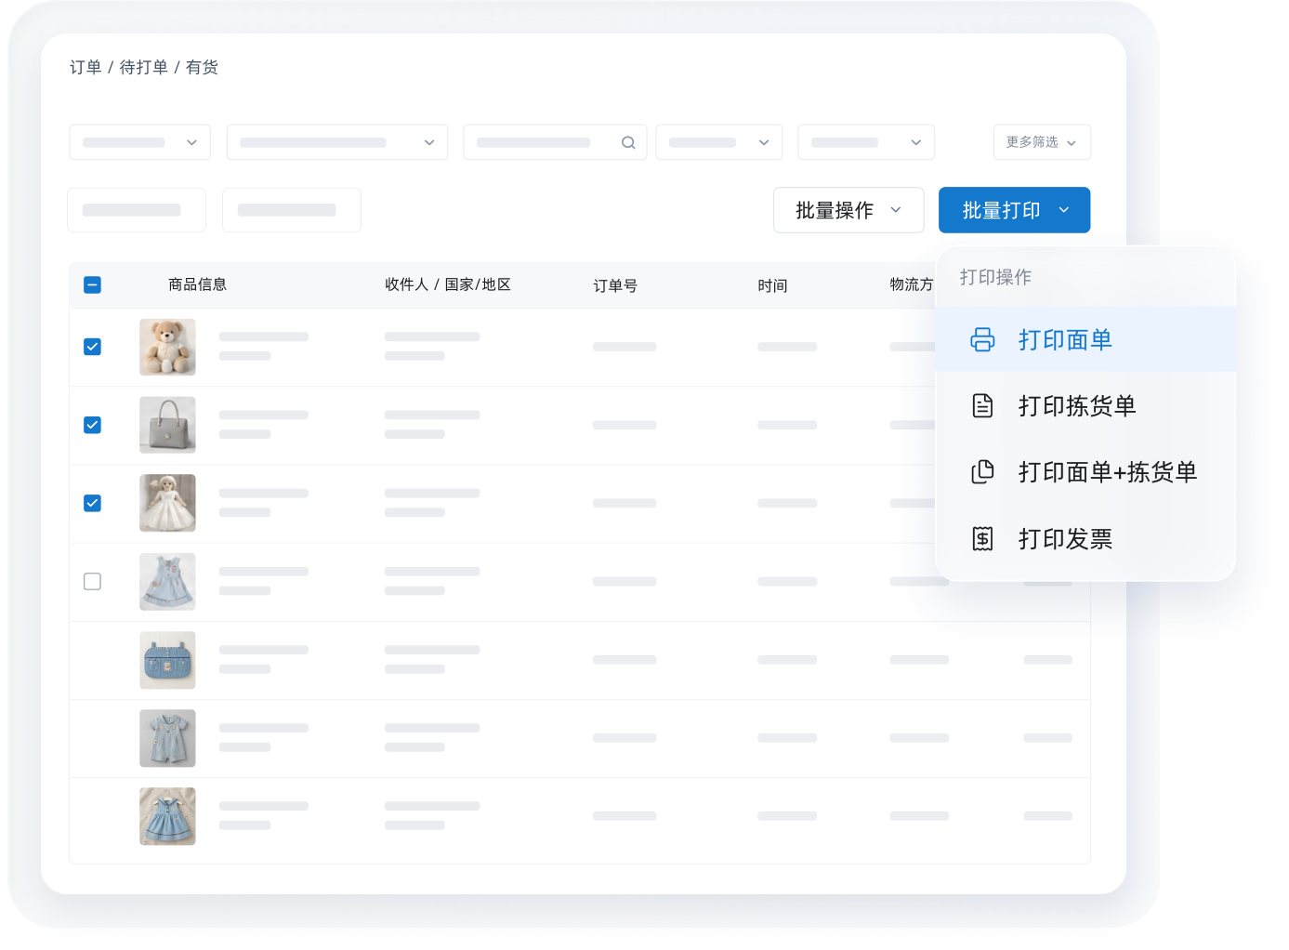Select 打印发票 in dropdown menu

click(x=1085, y=538)
